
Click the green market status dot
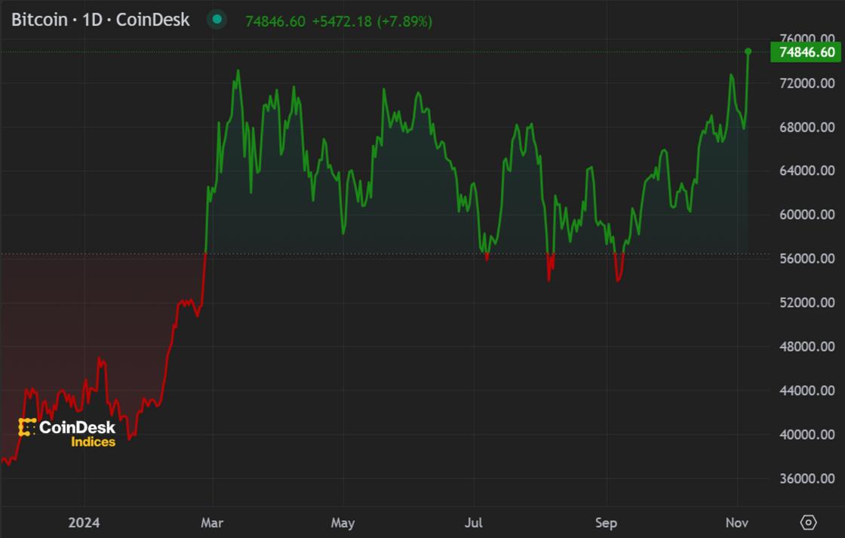[217, 20]
